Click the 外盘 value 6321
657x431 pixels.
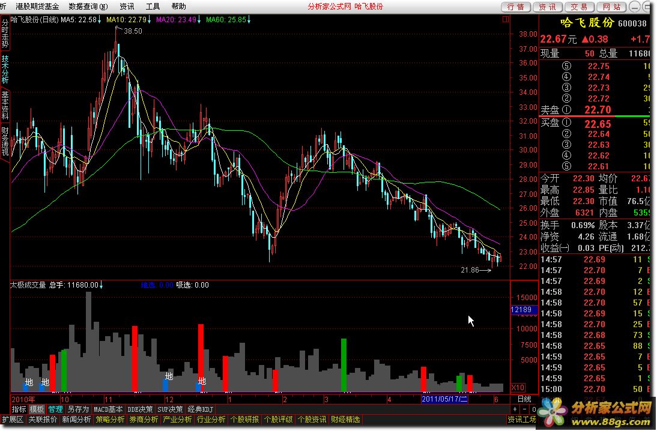[584, 212]
